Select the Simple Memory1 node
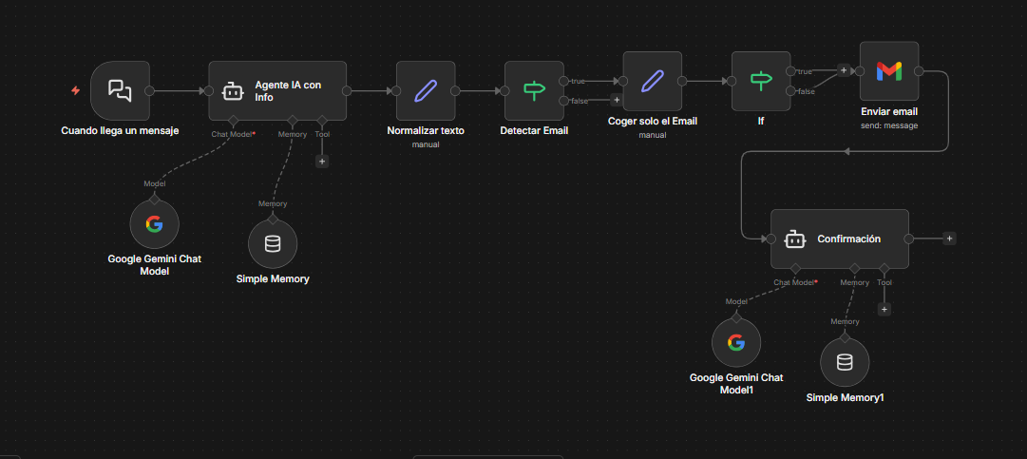Screen dimensions: 1027x459 (845, 362)
